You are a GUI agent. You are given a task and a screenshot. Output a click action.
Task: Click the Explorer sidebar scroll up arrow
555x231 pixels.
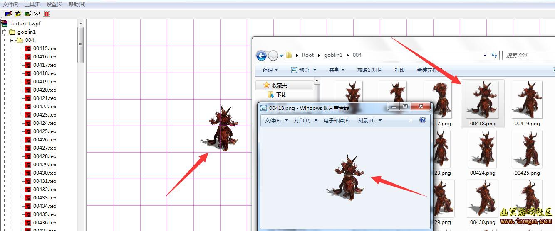pyautogui.click(x=317, y=80)
